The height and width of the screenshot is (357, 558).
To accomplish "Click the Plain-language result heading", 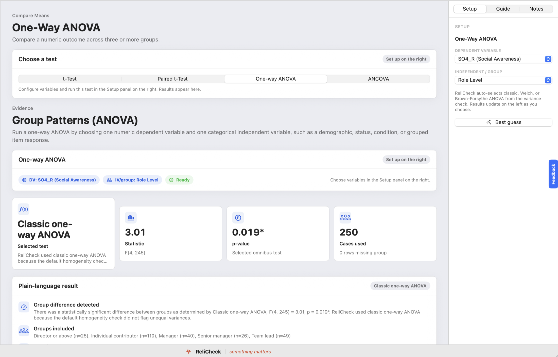I will (48, 286).
